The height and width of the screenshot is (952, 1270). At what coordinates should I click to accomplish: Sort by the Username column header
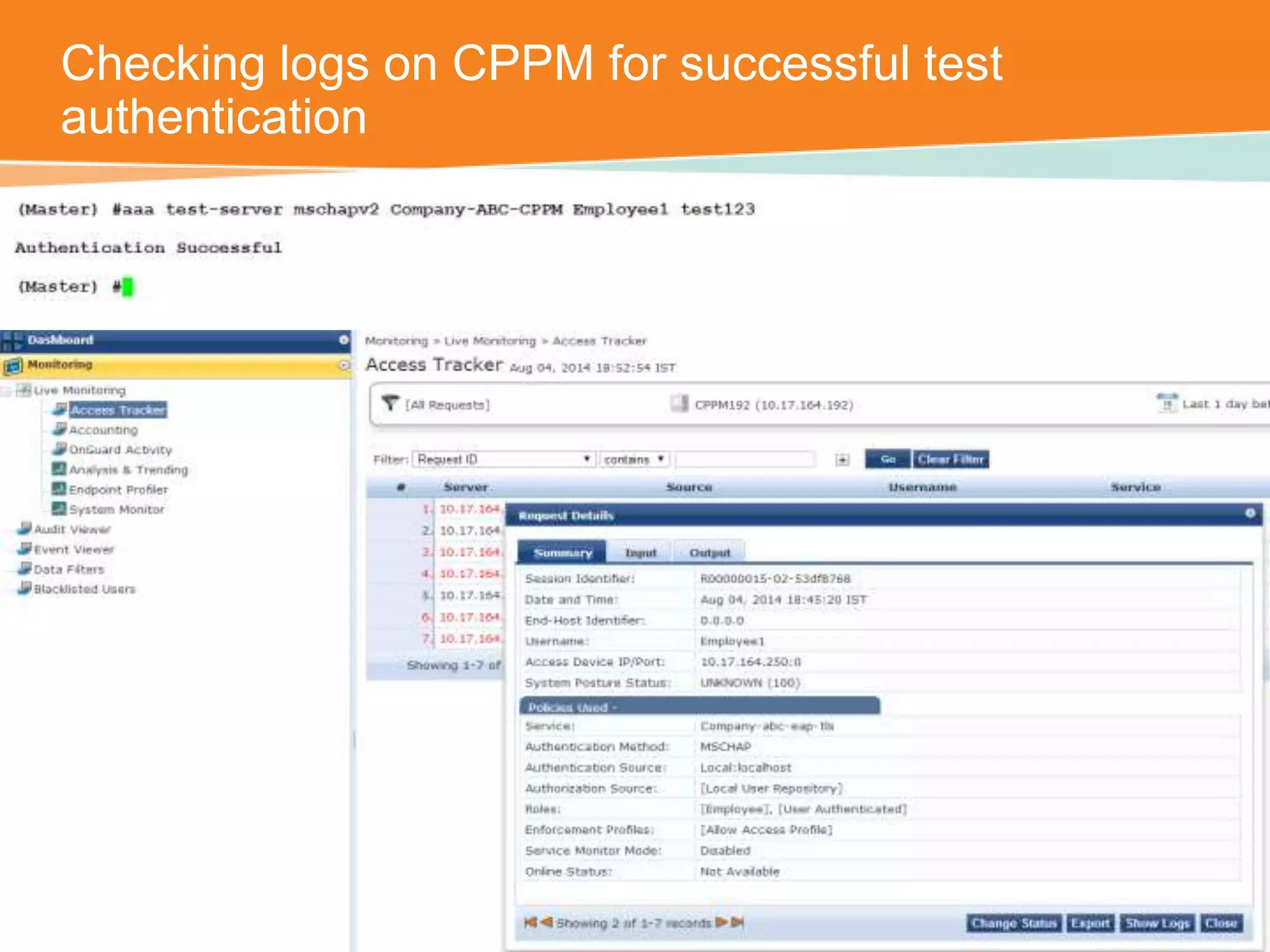click(922, 487)
